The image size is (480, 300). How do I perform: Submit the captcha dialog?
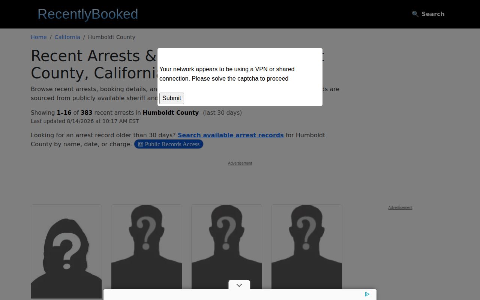click(172, 98)
